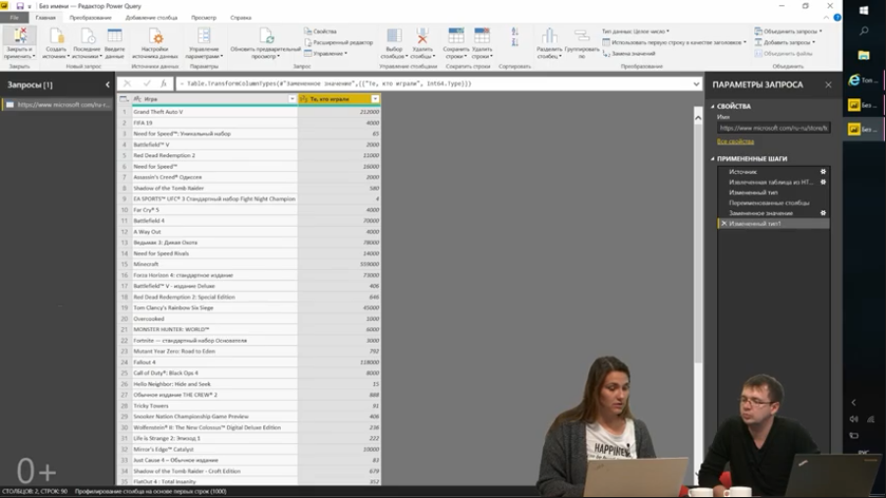
Task: Click the Создать источник icon
Action: coord(56,36)
